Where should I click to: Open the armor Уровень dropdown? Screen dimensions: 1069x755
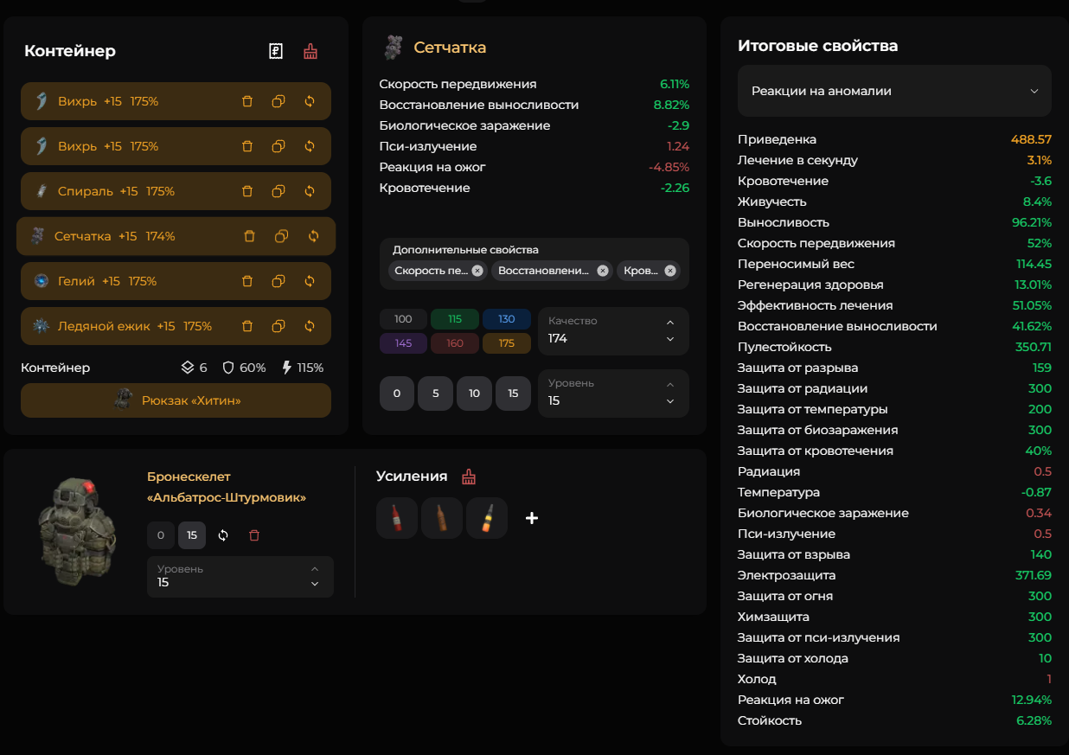click(240, 576)
